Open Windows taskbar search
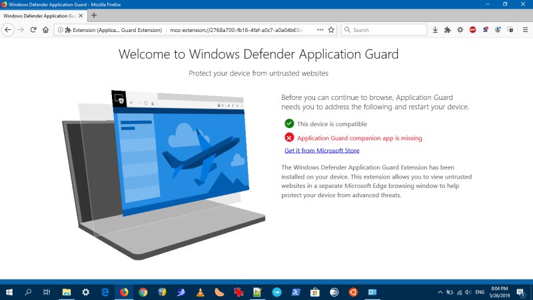Viewport: 533px width, 300px height. (x=28, y=292)
